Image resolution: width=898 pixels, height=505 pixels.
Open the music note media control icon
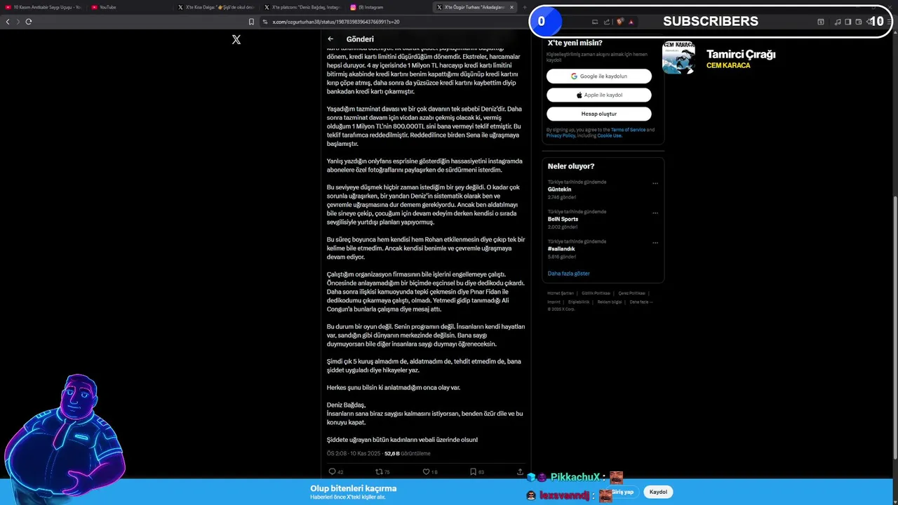pyautogui.click(x=838, y=22)
